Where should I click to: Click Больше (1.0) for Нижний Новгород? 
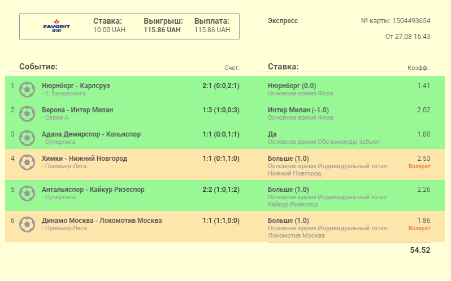point(288,159)
